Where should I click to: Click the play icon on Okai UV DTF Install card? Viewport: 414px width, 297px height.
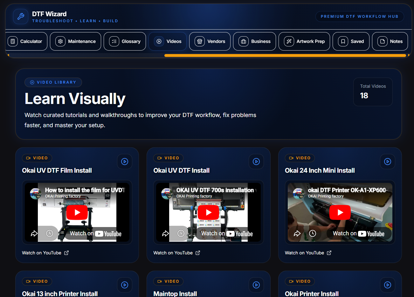coord(256,162)
